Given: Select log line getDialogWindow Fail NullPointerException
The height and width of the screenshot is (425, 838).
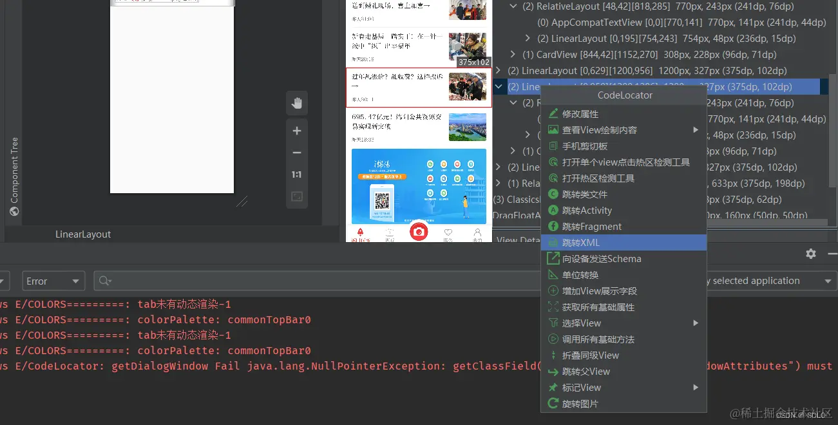Looking at the screenshot, I should [416, 366].
